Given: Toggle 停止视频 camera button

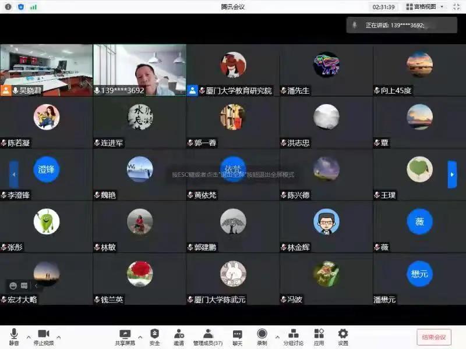Looking at the screenshot, I should click(43, 336).
